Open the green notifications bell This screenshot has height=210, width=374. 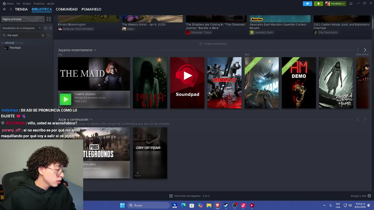pyautogui.click(x=318, y=3)
